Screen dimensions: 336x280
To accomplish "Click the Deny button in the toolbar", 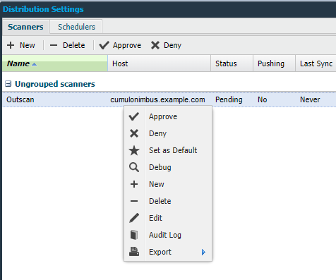I will coord(166,45).
